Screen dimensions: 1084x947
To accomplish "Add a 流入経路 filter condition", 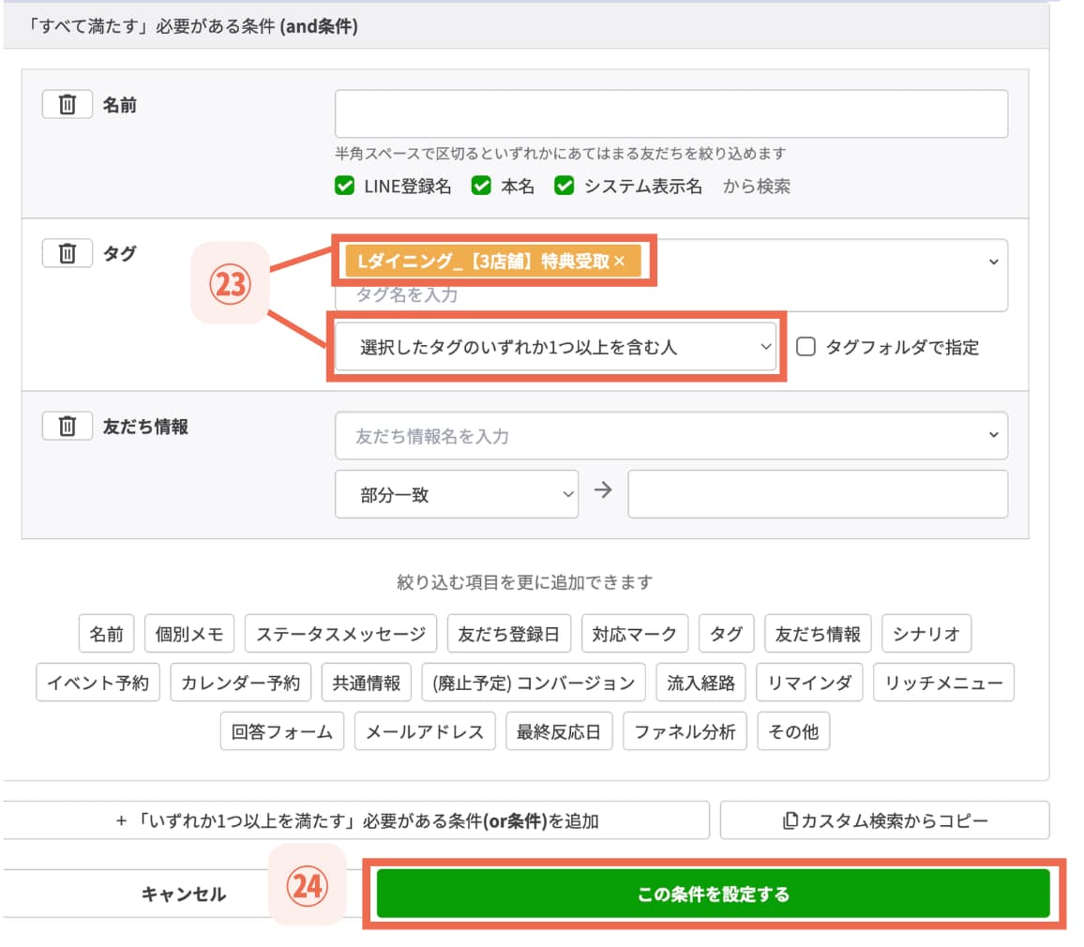I will pyautogui.click(x=700, y=682).
